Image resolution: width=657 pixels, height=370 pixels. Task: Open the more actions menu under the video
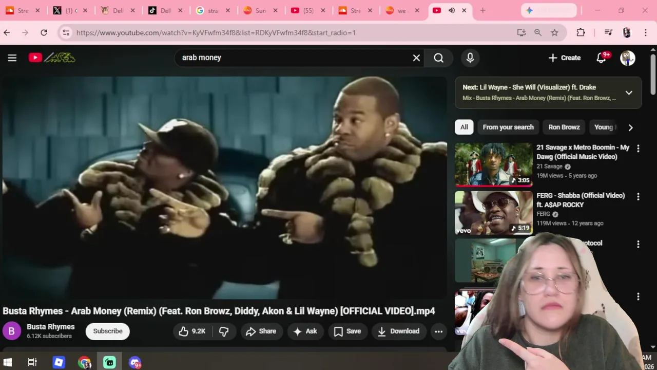(438, 331)
